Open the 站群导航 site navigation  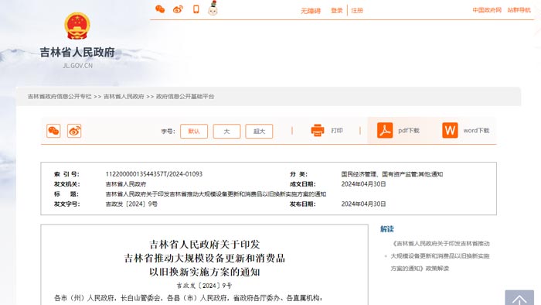(x=519, y=10)
